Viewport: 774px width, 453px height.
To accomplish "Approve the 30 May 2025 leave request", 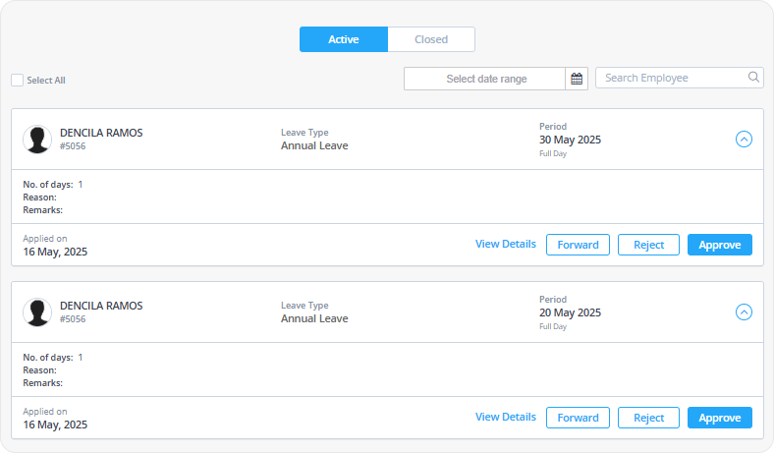I will tap(720, 245).
